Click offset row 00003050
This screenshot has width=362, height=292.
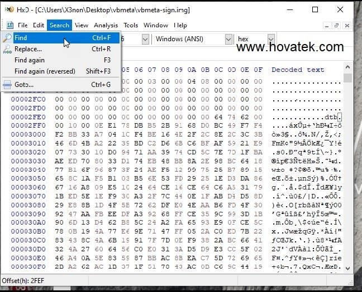(28, 178)
